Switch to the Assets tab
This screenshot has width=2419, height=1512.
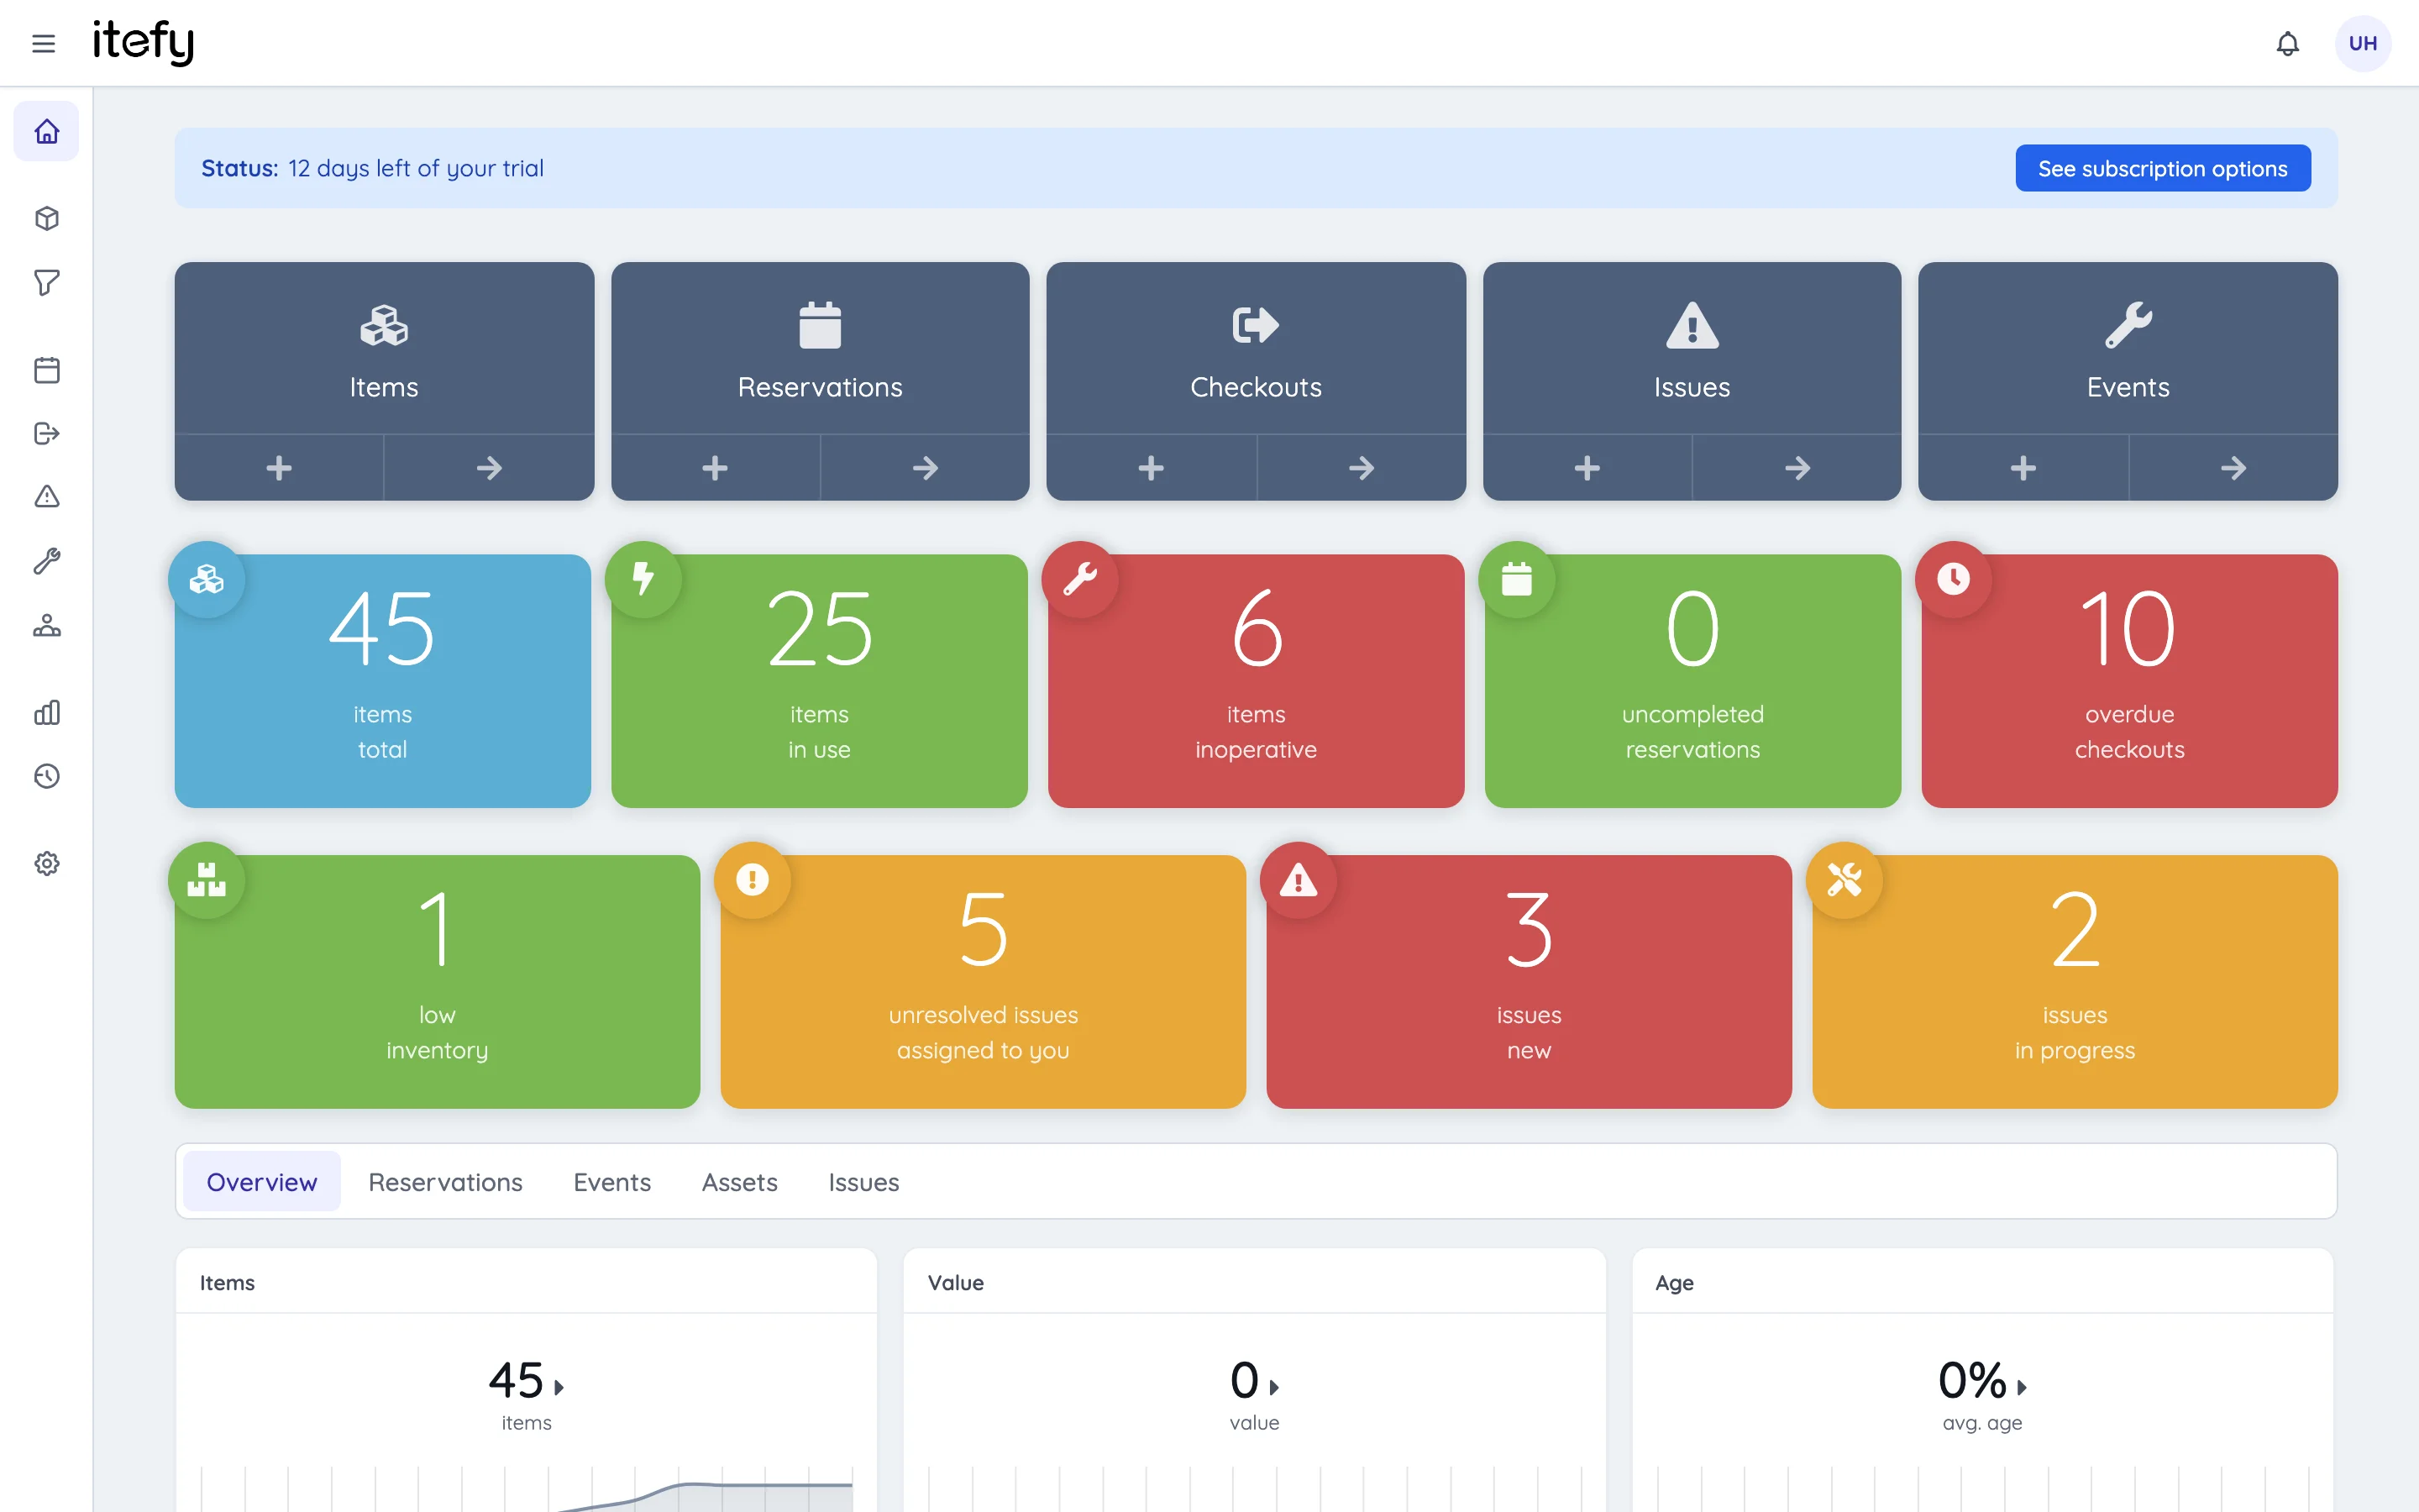[x=740, y=1181]
